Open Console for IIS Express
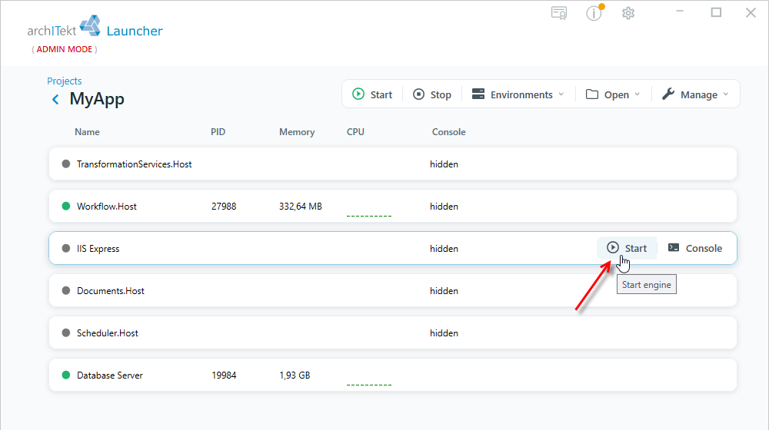This screenshot has height=430, width=769. point(695,248)
